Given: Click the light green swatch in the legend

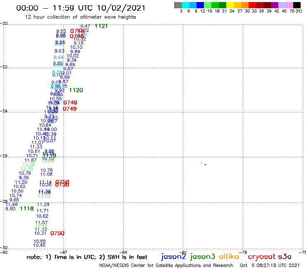Looking at the screenshot, I should [x=208, y=5].
